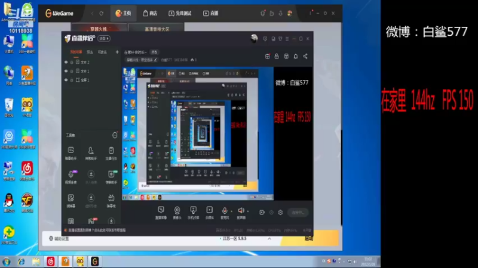
Task: Click the 启动 launch button in WeGame
Action: (x=309, y=238)
